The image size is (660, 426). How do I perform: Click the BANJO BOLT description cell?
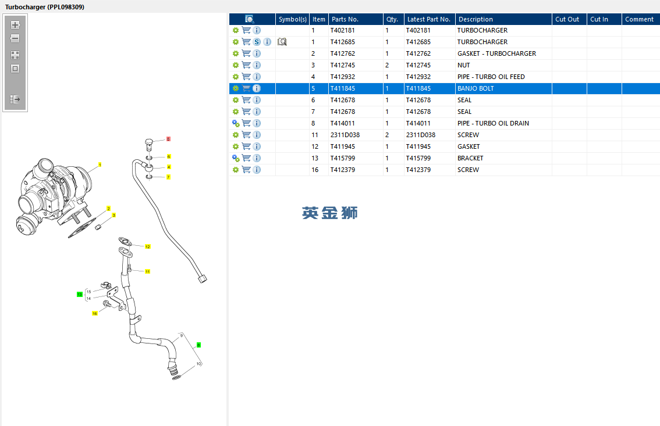coord(503,88)
